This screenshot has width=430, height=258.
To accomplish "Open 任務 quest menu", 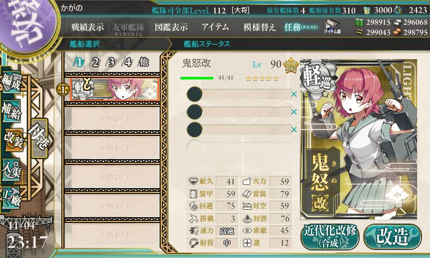I will [x=301, y=27].
